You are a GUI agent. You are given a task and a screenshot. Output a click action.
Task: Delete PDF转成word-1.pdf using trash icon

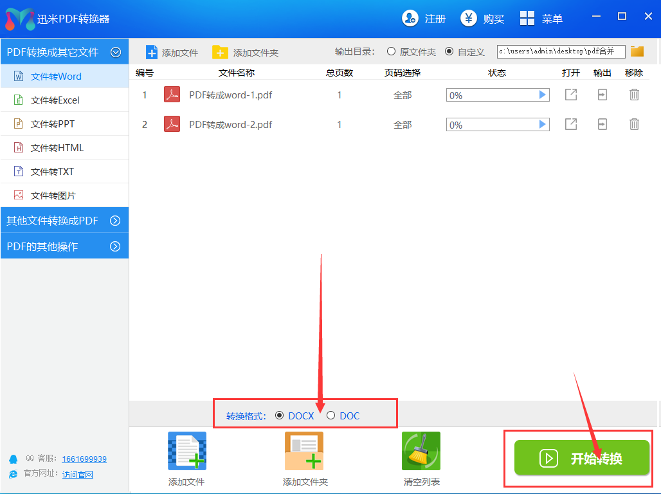coord(634,95)
